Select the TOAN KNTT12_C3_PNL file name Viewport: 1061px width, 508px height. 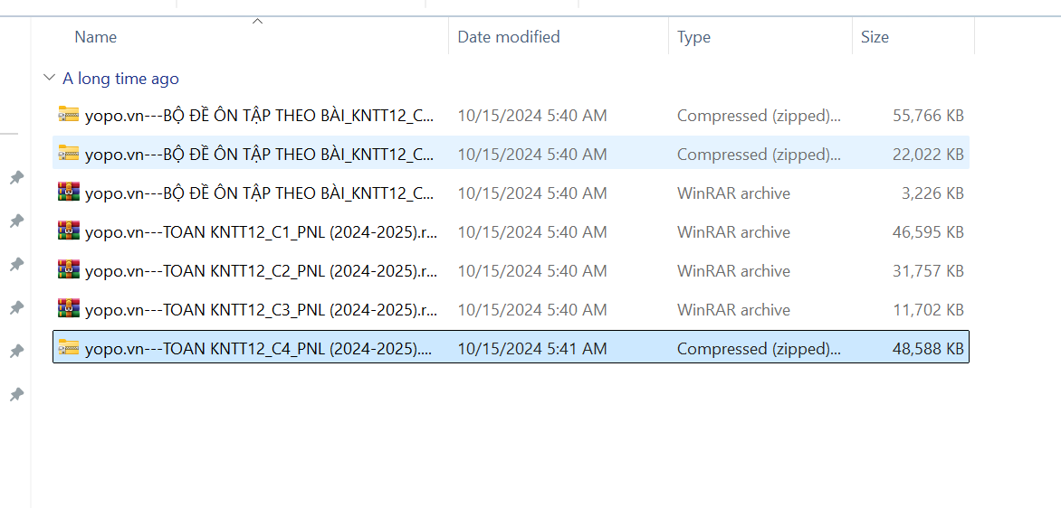(261, 310)
